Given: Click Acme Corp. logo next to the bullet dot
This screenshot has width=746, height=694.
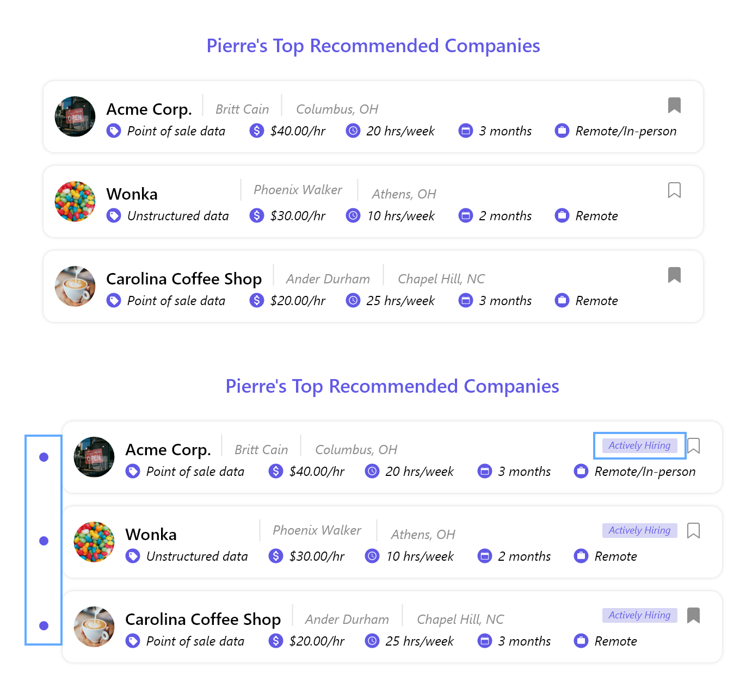Looking at the screenshot, I should tap(94, 457).
